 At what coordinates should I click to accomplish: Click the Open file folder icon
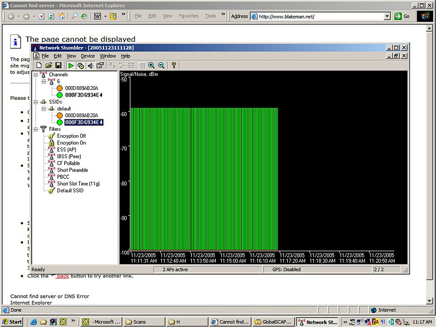[49, 65]
